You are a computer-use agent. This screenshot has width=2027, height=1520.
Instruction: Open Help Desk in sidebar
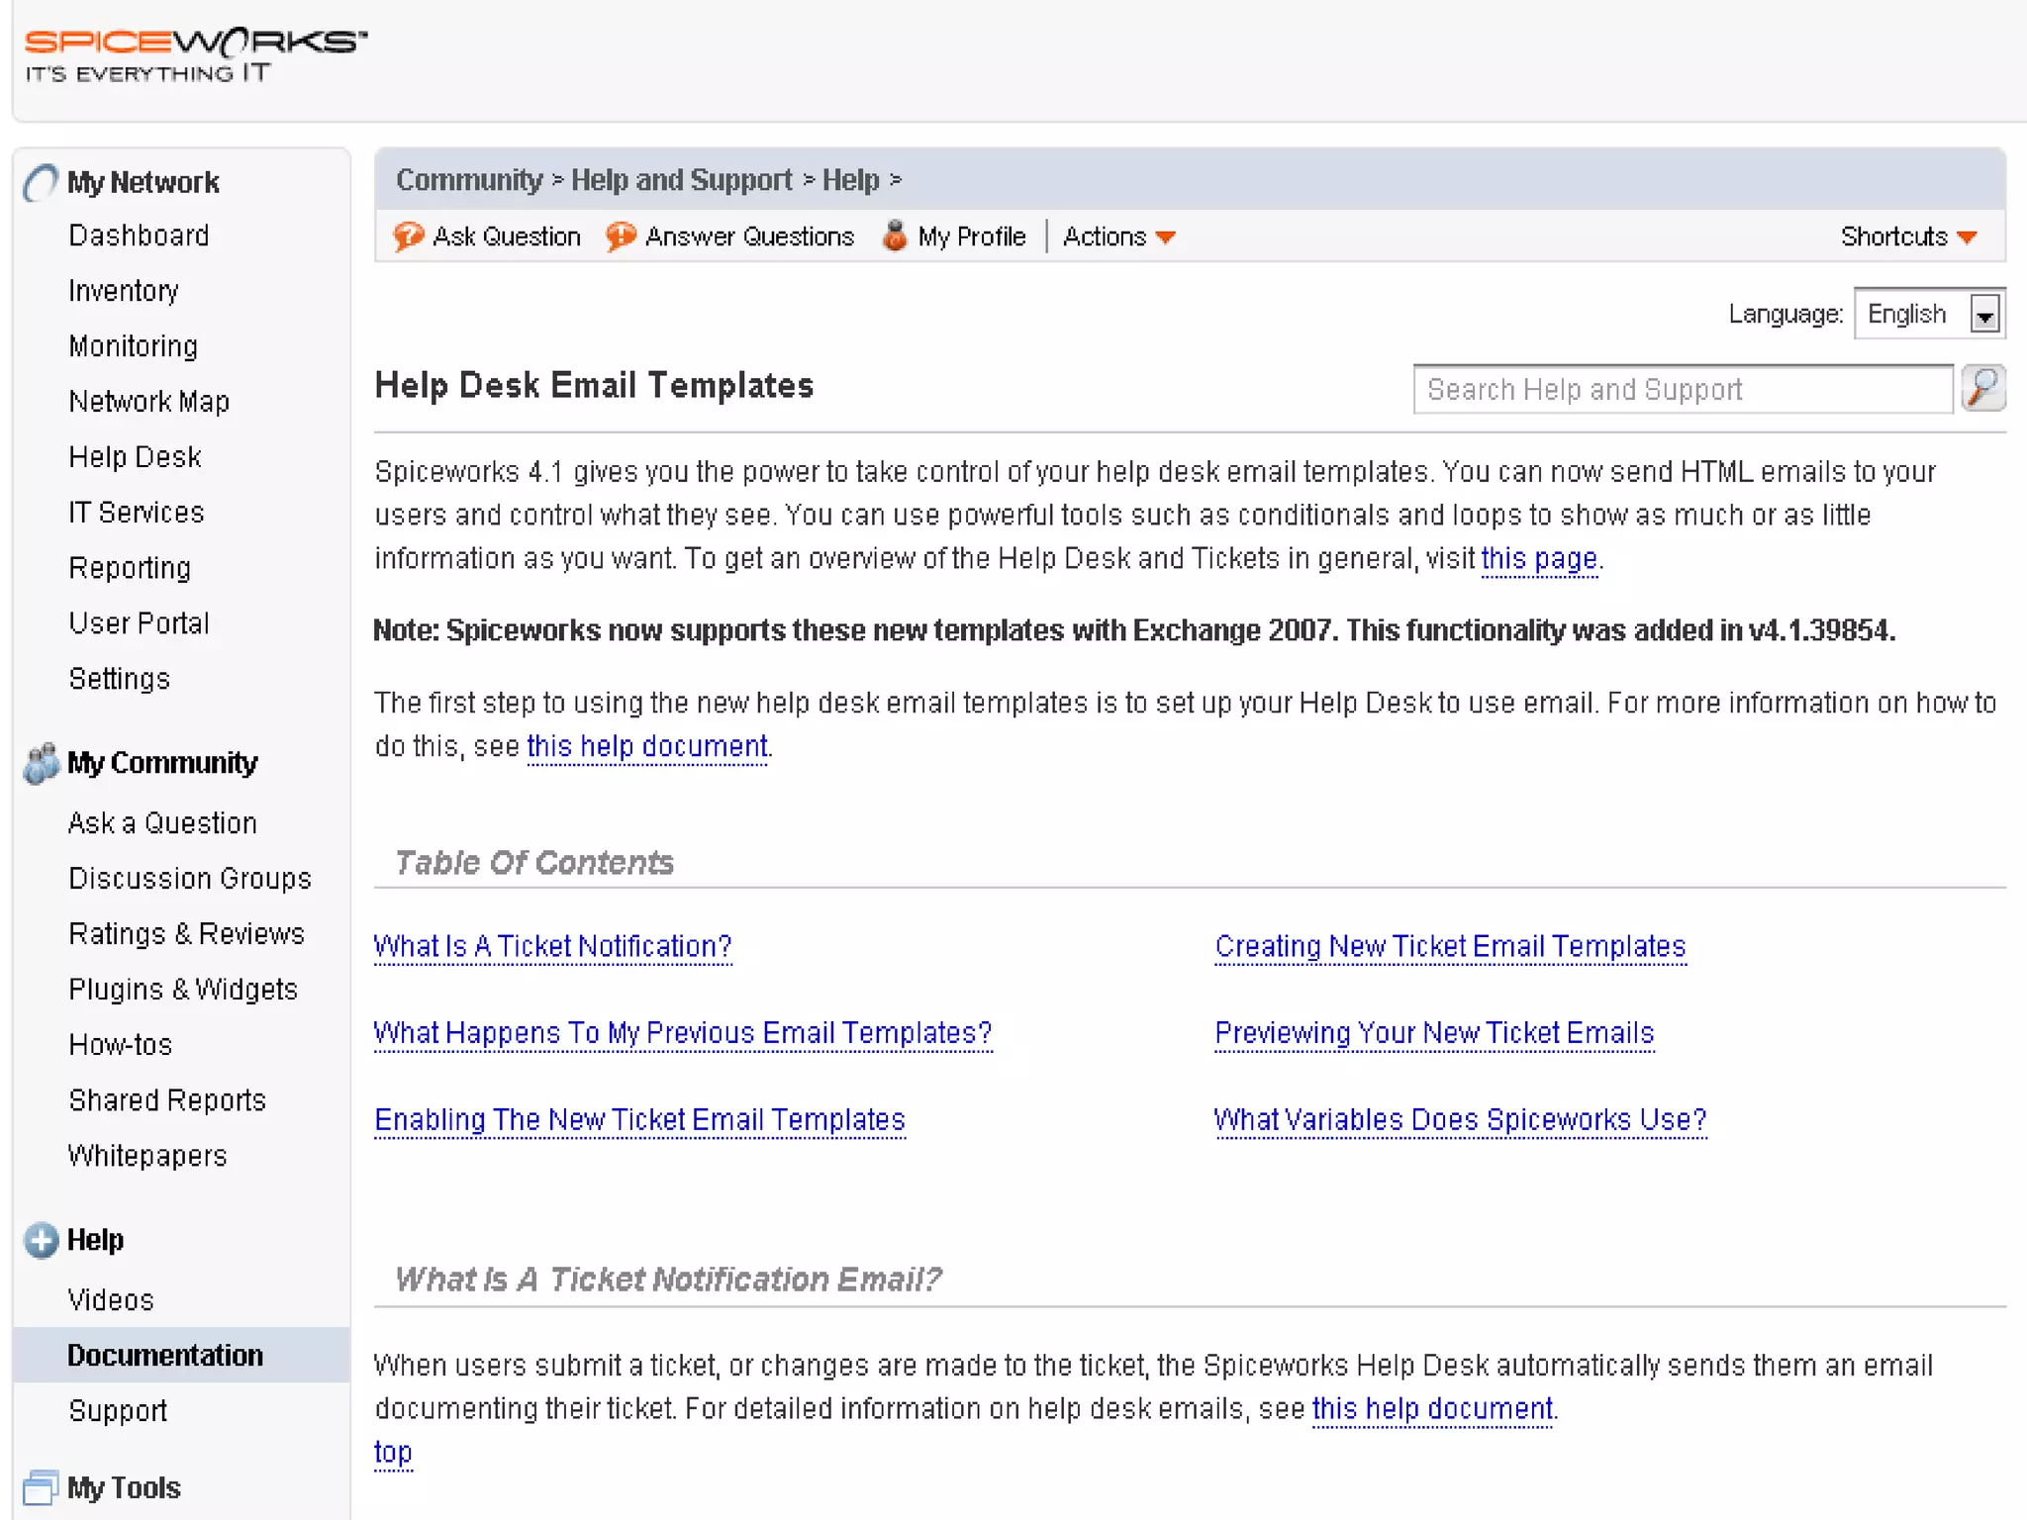pos(135,457)
